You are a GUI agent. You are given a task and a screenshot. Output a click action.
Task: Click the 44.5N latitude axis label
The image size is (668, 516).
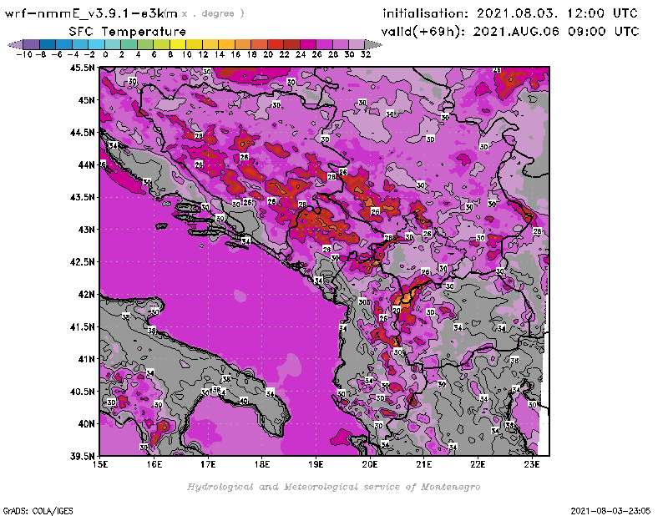click(82, 133)
